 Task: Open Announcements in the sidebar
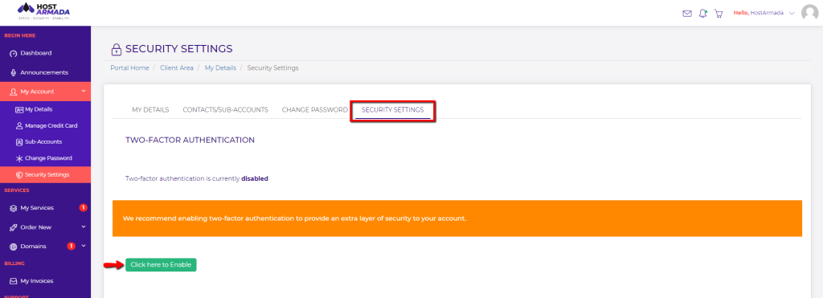coord(45,72)
